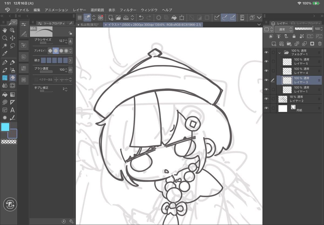
Task: Select the Hand (move canvas) tool
Action: (5, 30)
